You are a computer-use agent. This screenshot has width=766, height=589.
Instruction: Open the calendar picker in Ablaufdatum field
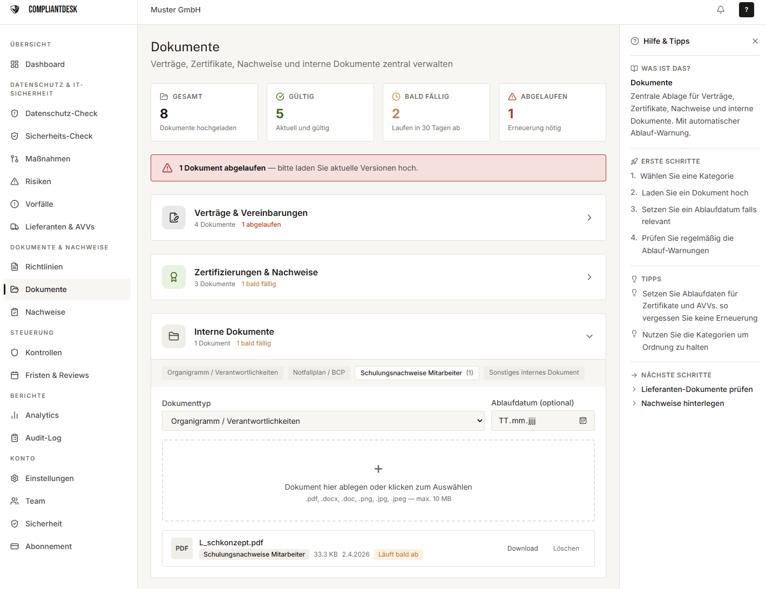583,421
